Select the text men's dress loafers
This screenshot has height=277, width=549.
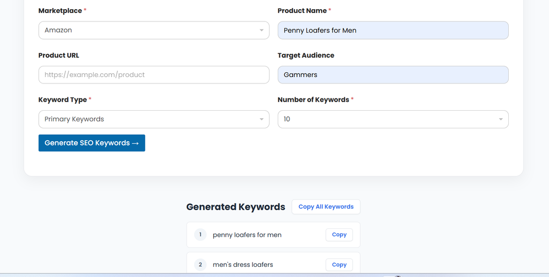click(x=243, y=265)
